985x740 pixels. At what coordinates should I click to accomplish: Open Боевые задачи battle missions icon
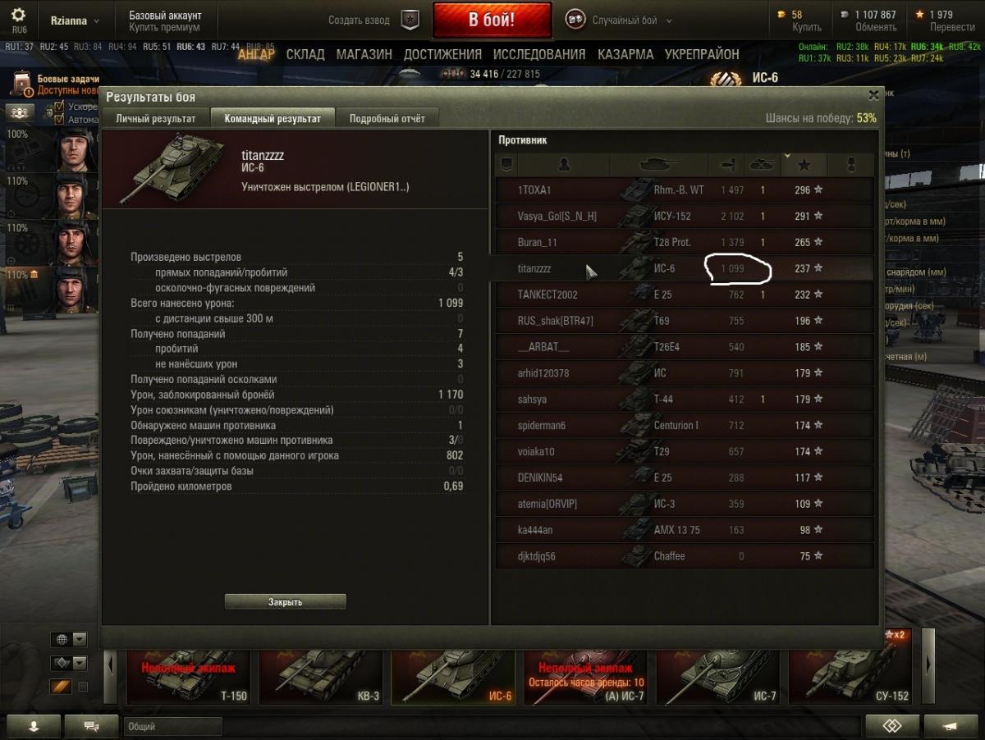[x=22, y=84]
